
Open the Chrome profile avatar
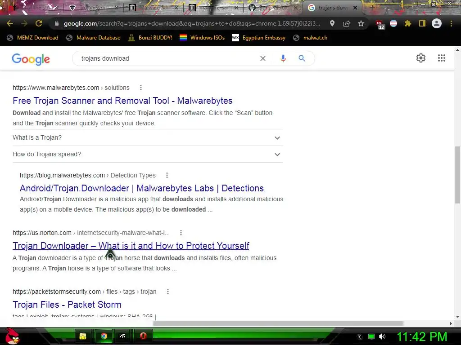[x=437, y=23]
